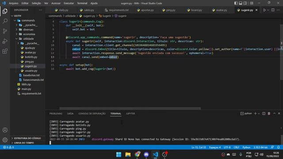Viewport: 283px width, 159px height.
Task: Create a new terminal with plus
Action: (255, 114)
